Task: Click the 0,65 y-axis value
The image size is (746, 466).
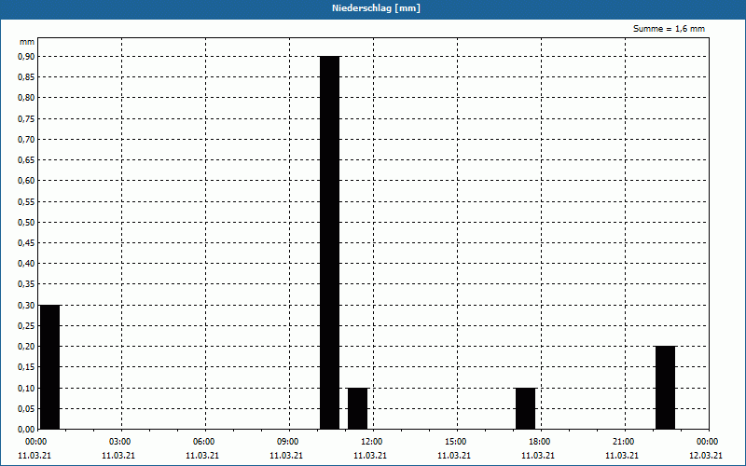Action: (x=26, y=160)
